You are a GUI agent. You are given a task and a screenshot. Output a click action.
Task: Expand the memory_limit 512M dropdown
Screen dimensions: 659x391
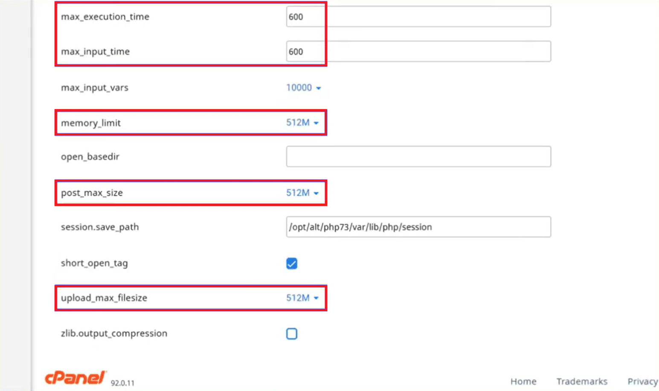(302, 123)
